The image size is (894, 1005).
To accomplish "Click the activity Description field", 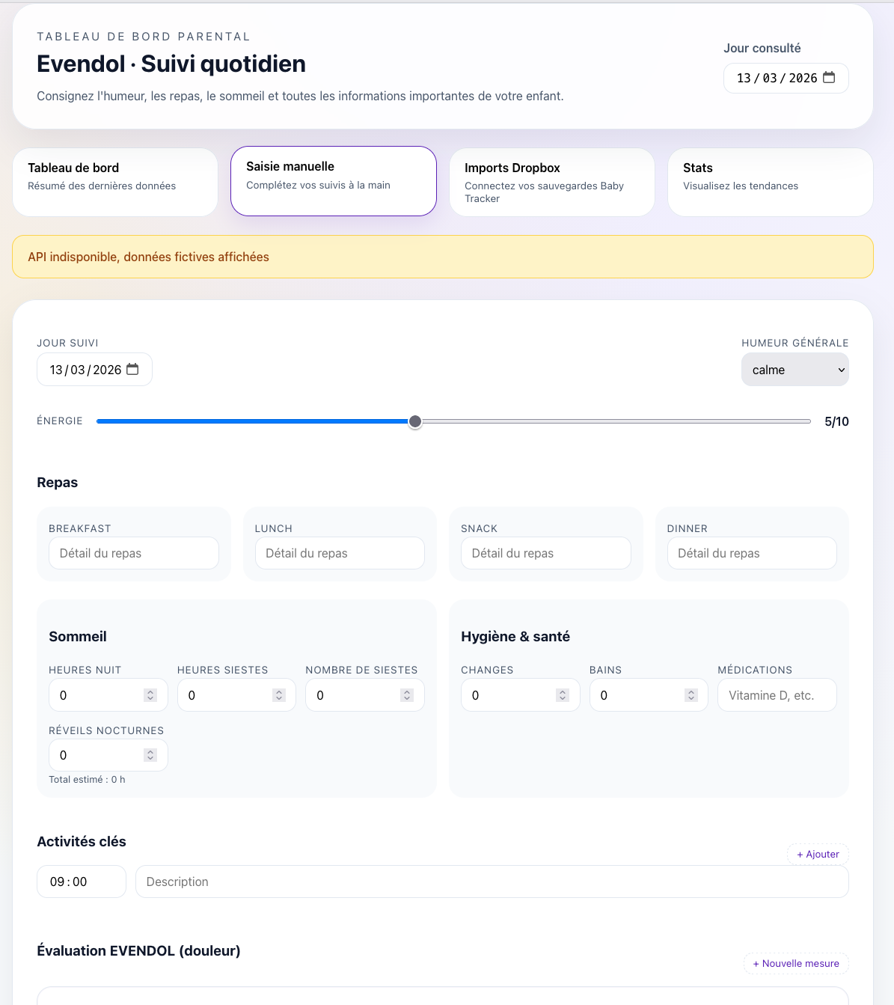I will tap(491, 882).
